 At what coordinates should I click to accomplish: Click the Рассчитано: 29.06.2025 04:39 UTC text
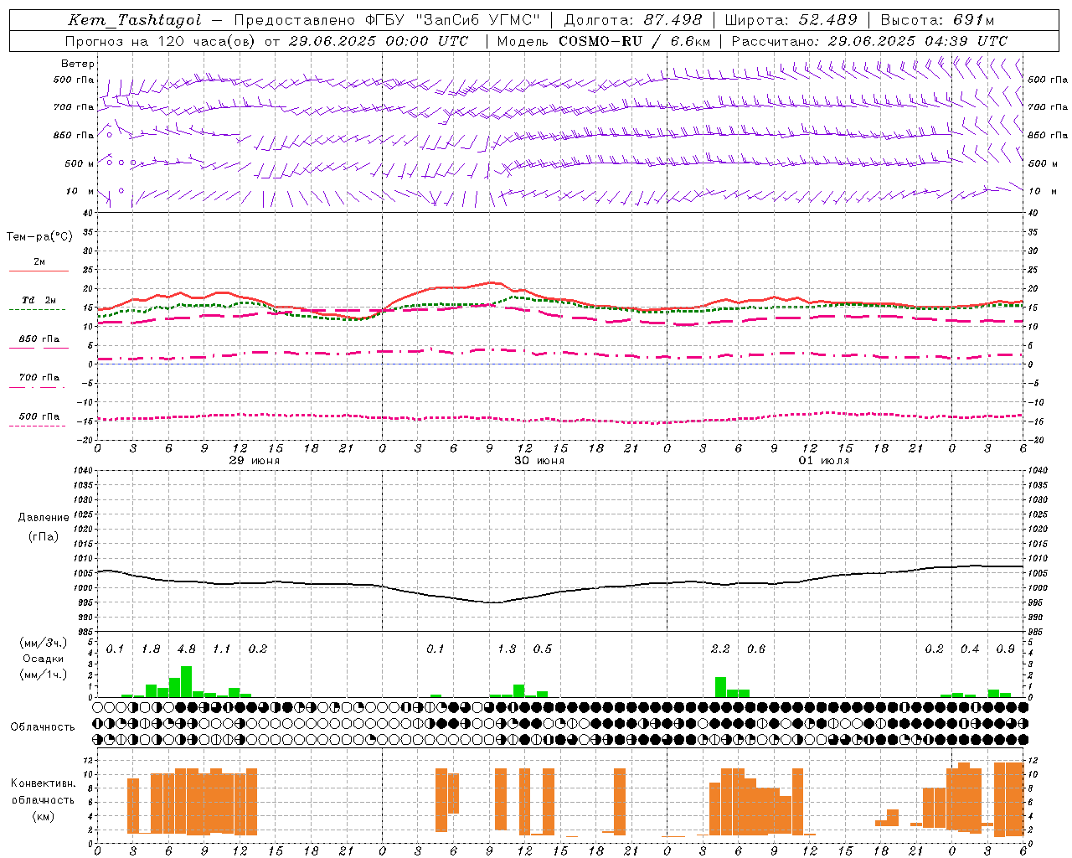click(x=869, y=41)
